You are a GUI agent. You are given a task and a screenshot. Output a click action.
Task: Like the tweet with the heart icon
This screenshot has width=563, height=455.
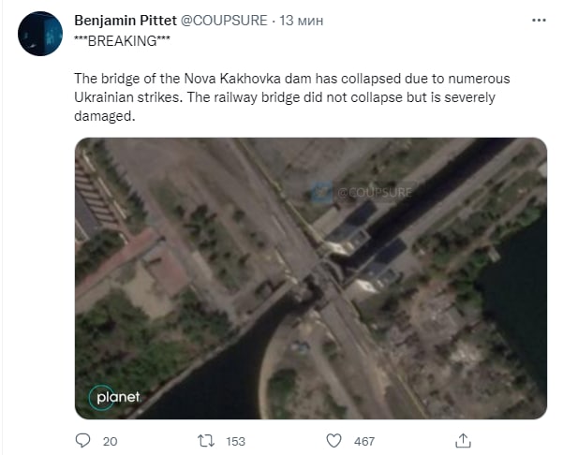334,440
